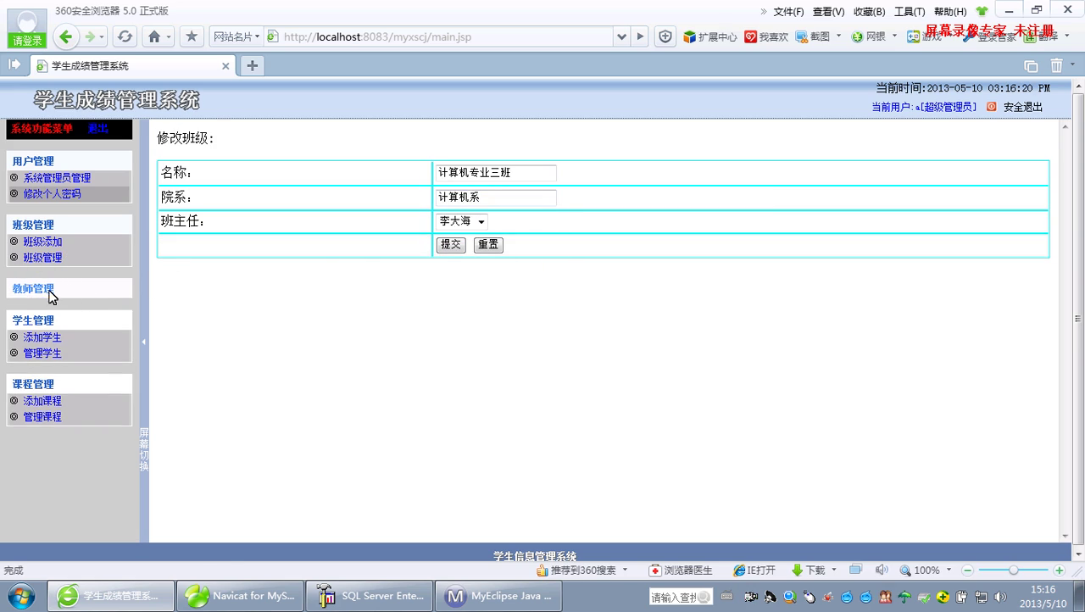Screen dimensions: 1085x612
Task: Open the home button dropdown arrow
Action: (169, 36)
